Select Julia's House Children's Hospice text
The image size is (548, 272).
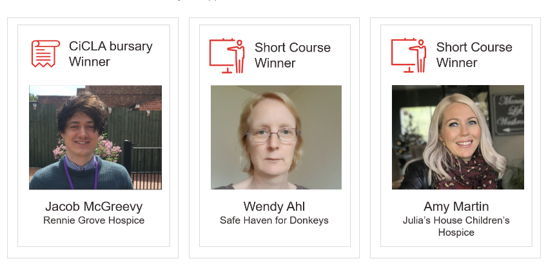(456, 226)
